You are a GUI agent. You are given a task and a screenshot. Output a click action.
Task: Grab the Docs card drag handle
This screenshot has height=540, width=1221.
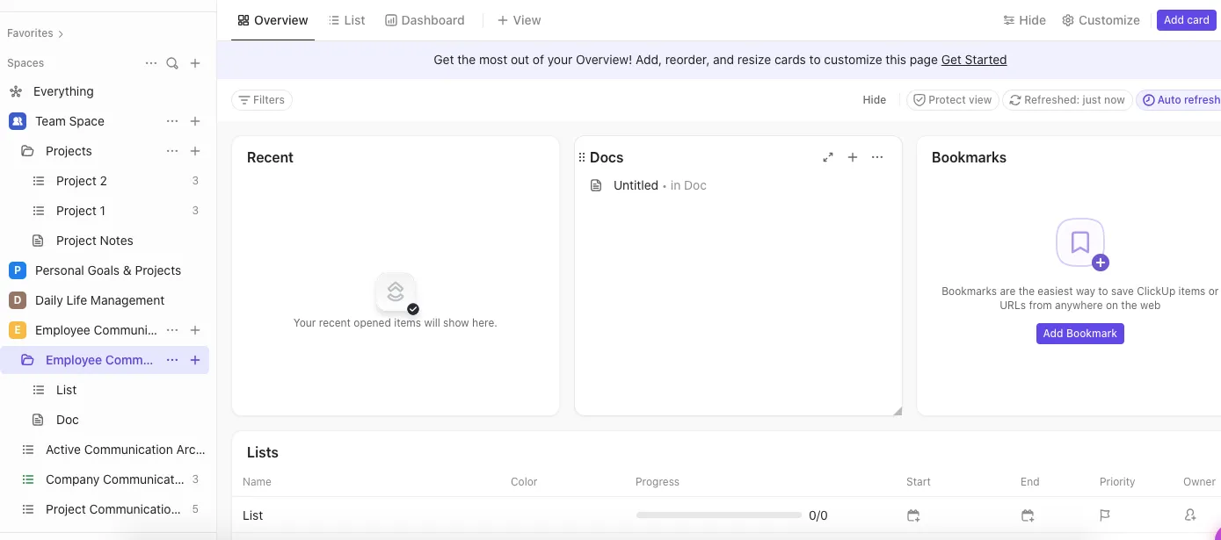pyautogui.click(x=582, y=157)
